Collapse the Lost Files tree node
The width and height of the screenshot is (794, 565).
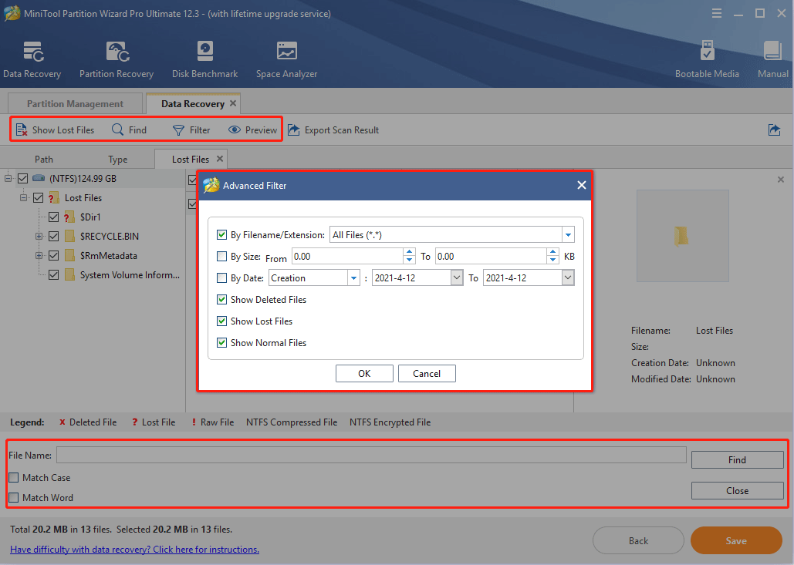pyautogui.click(x=23, y=198)
